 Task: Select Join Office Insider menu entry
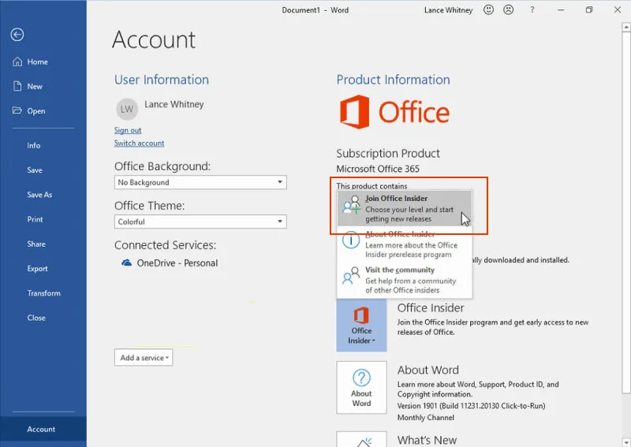[x=405, y=208]
